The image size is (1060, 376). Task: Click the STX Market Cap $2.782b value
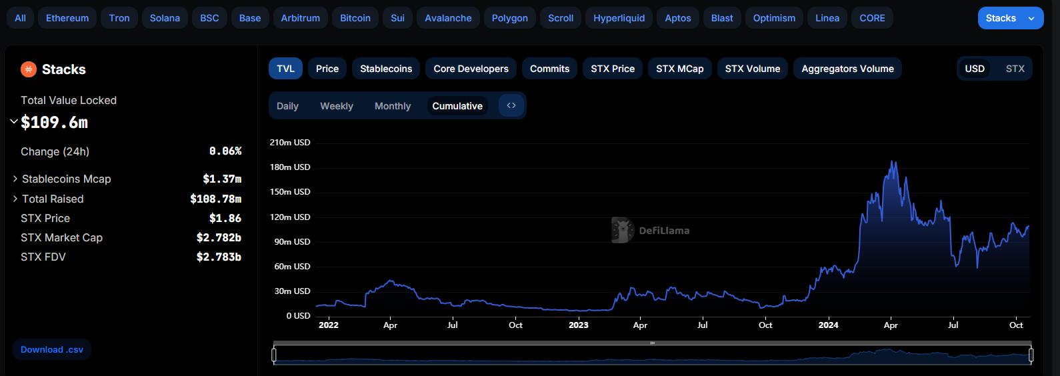(219, 237)
